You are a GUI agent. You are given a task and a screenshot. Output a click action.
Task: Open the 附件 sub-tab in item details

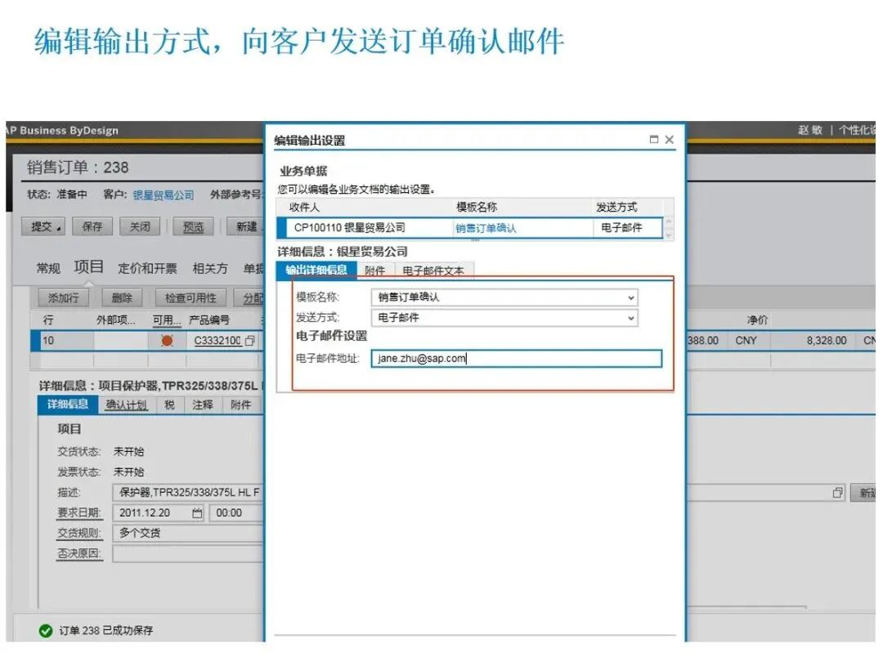coord(241,405)
